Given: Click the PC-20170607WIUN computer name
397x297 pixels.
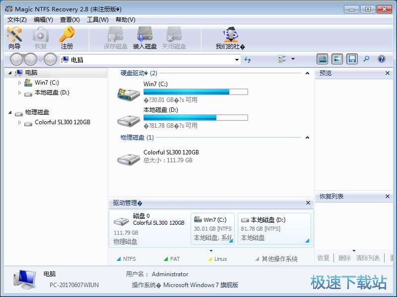Looking at the screenshot, I should click(74, 285).
